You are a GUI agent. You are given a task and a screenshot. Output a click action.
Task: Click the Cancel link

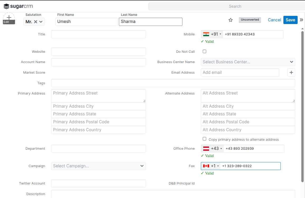pyautogui.click(x=274, y=20)
